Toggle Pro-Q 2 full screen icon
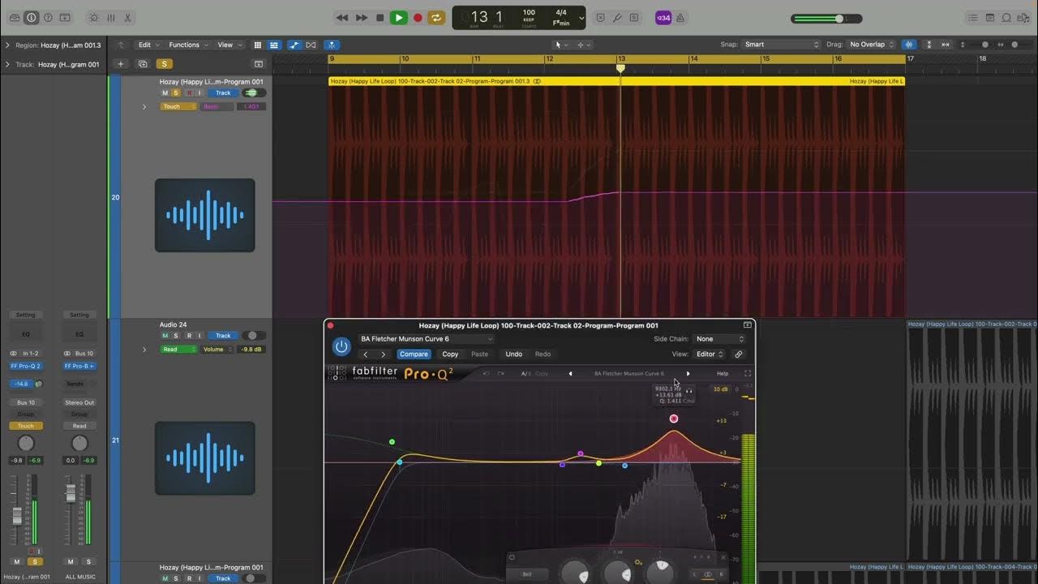 pyautogui.click(x=748, y=374)
